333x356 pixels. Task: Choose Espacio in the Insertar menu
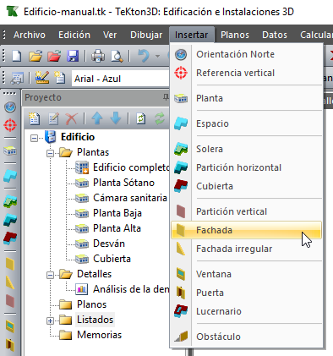247,123
